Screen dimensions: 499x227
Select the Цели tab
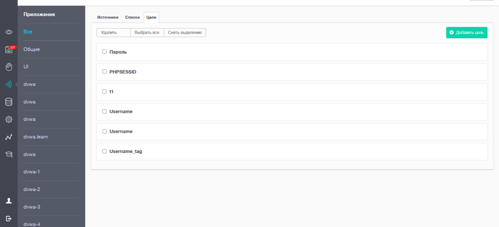coord(152,17)
